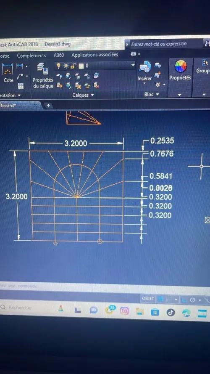This screenshot has width=210, height=374.
Task: Open the leader tool dropdown arrow
Action: (x=26, y=76)
